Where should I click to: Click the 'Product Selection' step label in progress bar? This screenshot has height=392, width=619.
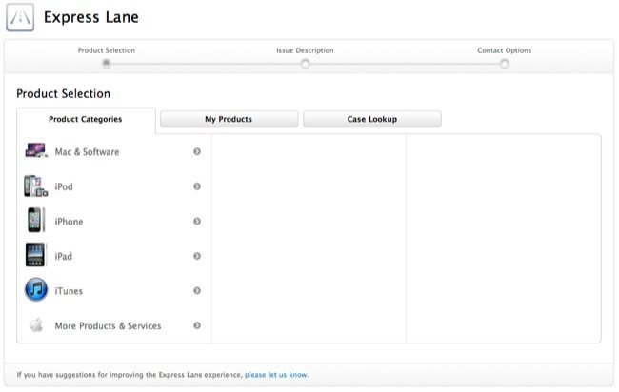point(107,50)
